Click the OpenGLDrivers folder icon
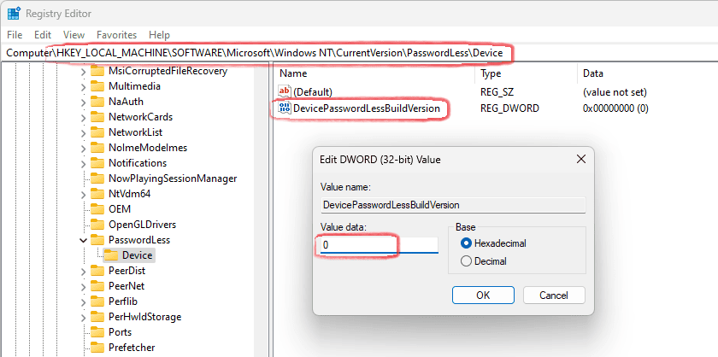The width and height of the screenshot is (718, 357). (97, 225)
